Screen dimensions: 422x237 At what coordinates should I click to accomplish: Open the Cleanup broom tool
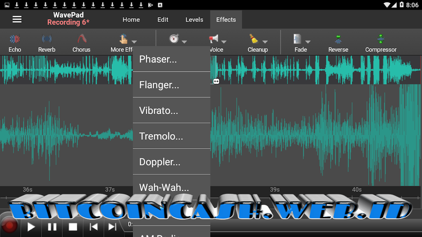[253, 39]
